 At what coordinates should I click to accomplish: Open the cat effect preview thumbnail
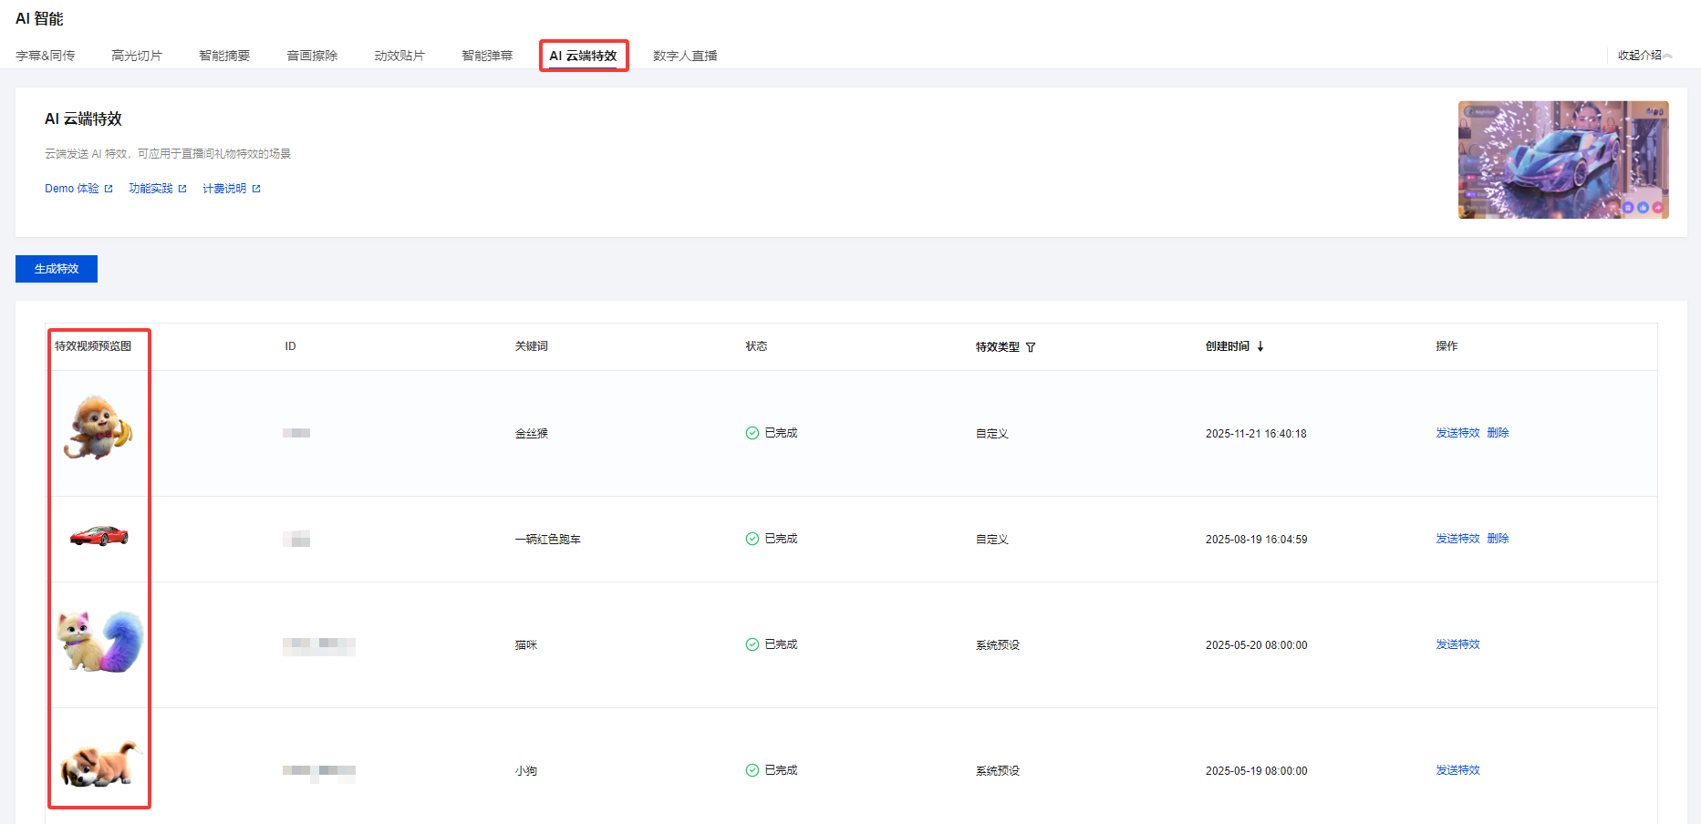point(99,642)
